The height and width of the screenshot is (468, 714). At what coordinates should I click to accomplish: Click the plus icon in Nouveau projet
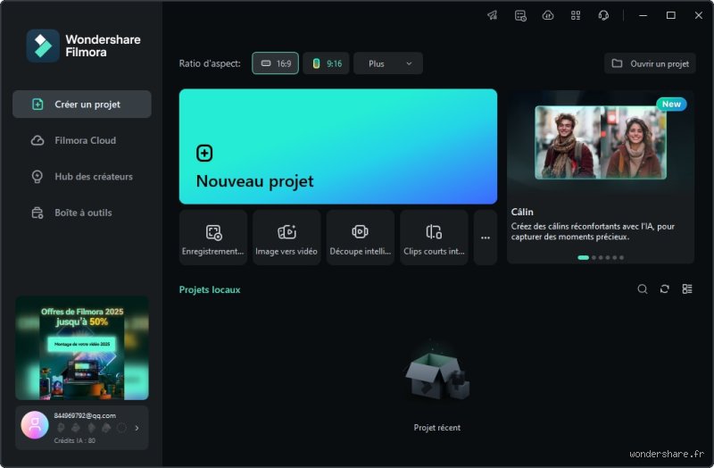coord(204,153)
